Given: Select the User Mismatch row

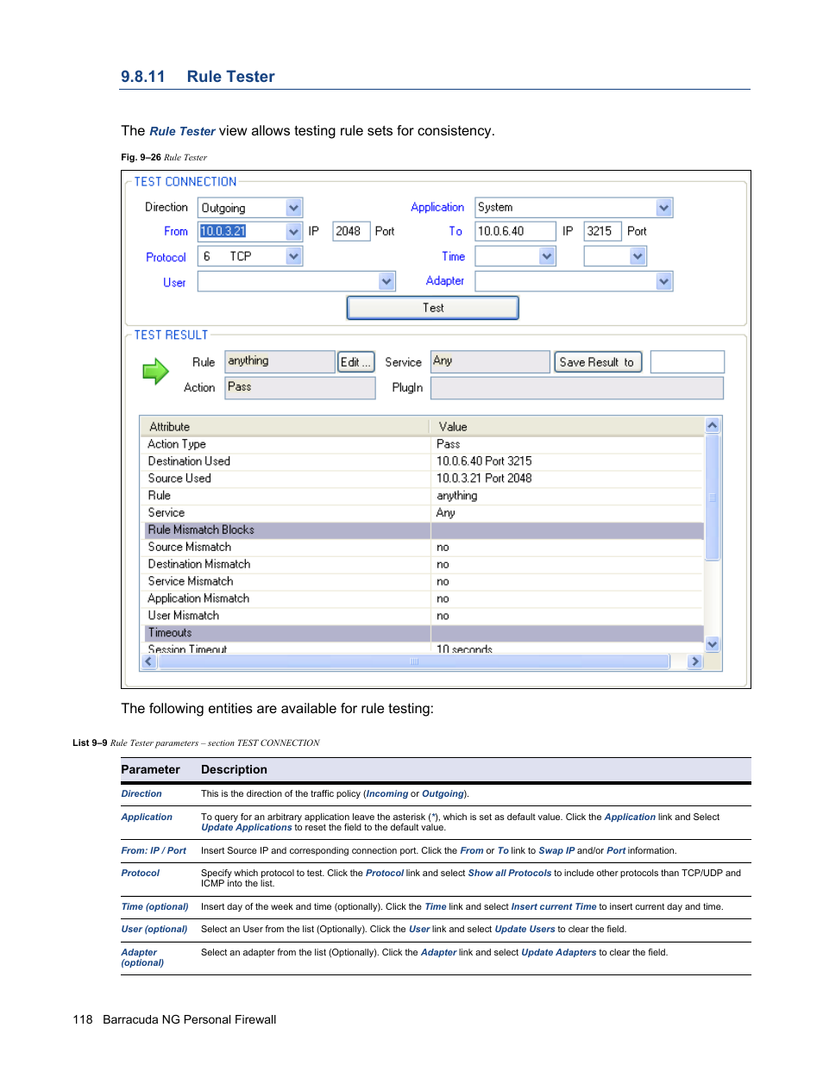Looking at the screenshot, I should (x=422, y=616).
